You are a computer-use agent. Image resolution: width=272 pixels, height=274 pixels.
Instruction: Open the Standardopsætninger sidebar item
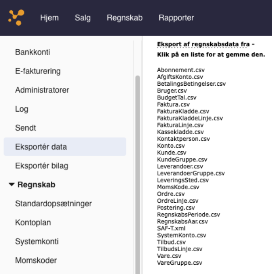click(x=54, y=204)
